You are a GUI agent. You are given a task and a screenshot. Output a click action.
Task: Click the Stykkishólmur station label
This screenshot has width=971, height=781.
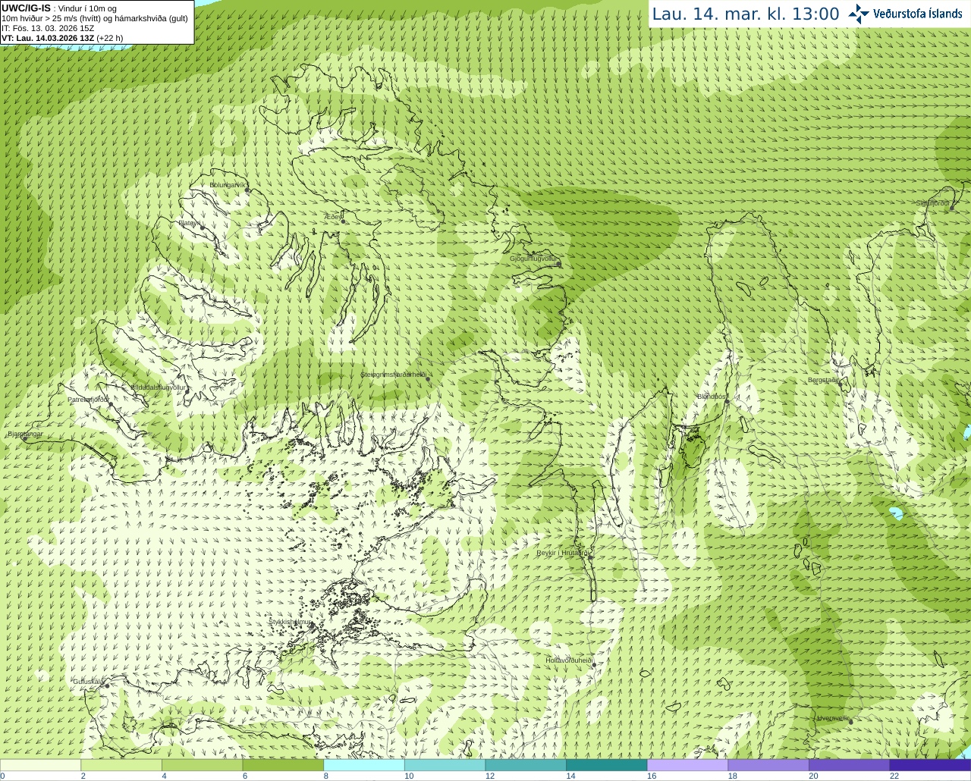coord(291,622)
